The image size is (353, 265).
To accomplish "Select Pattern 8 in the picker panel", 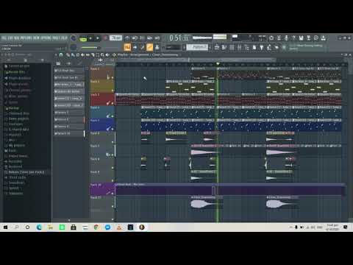I will tap(69, 119).
